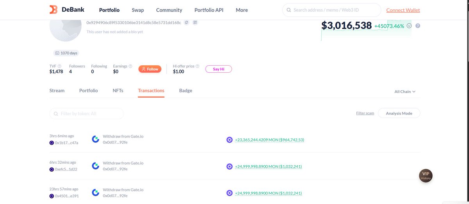Switch to the Badge tab
This screenshot has width=469, height=204.
pos(186,90)
